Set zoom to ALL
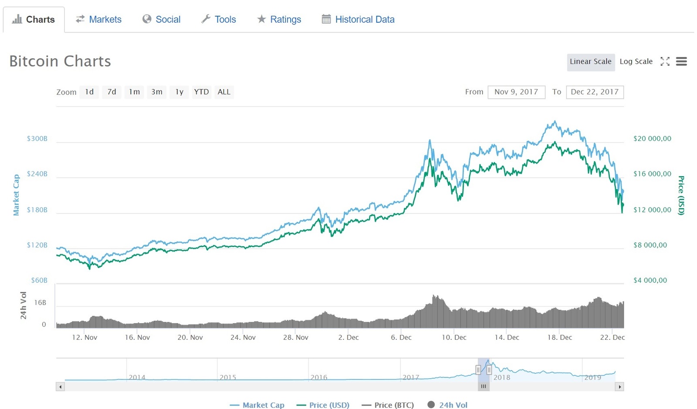The image size is (697, 409). [x=224, y=92]
